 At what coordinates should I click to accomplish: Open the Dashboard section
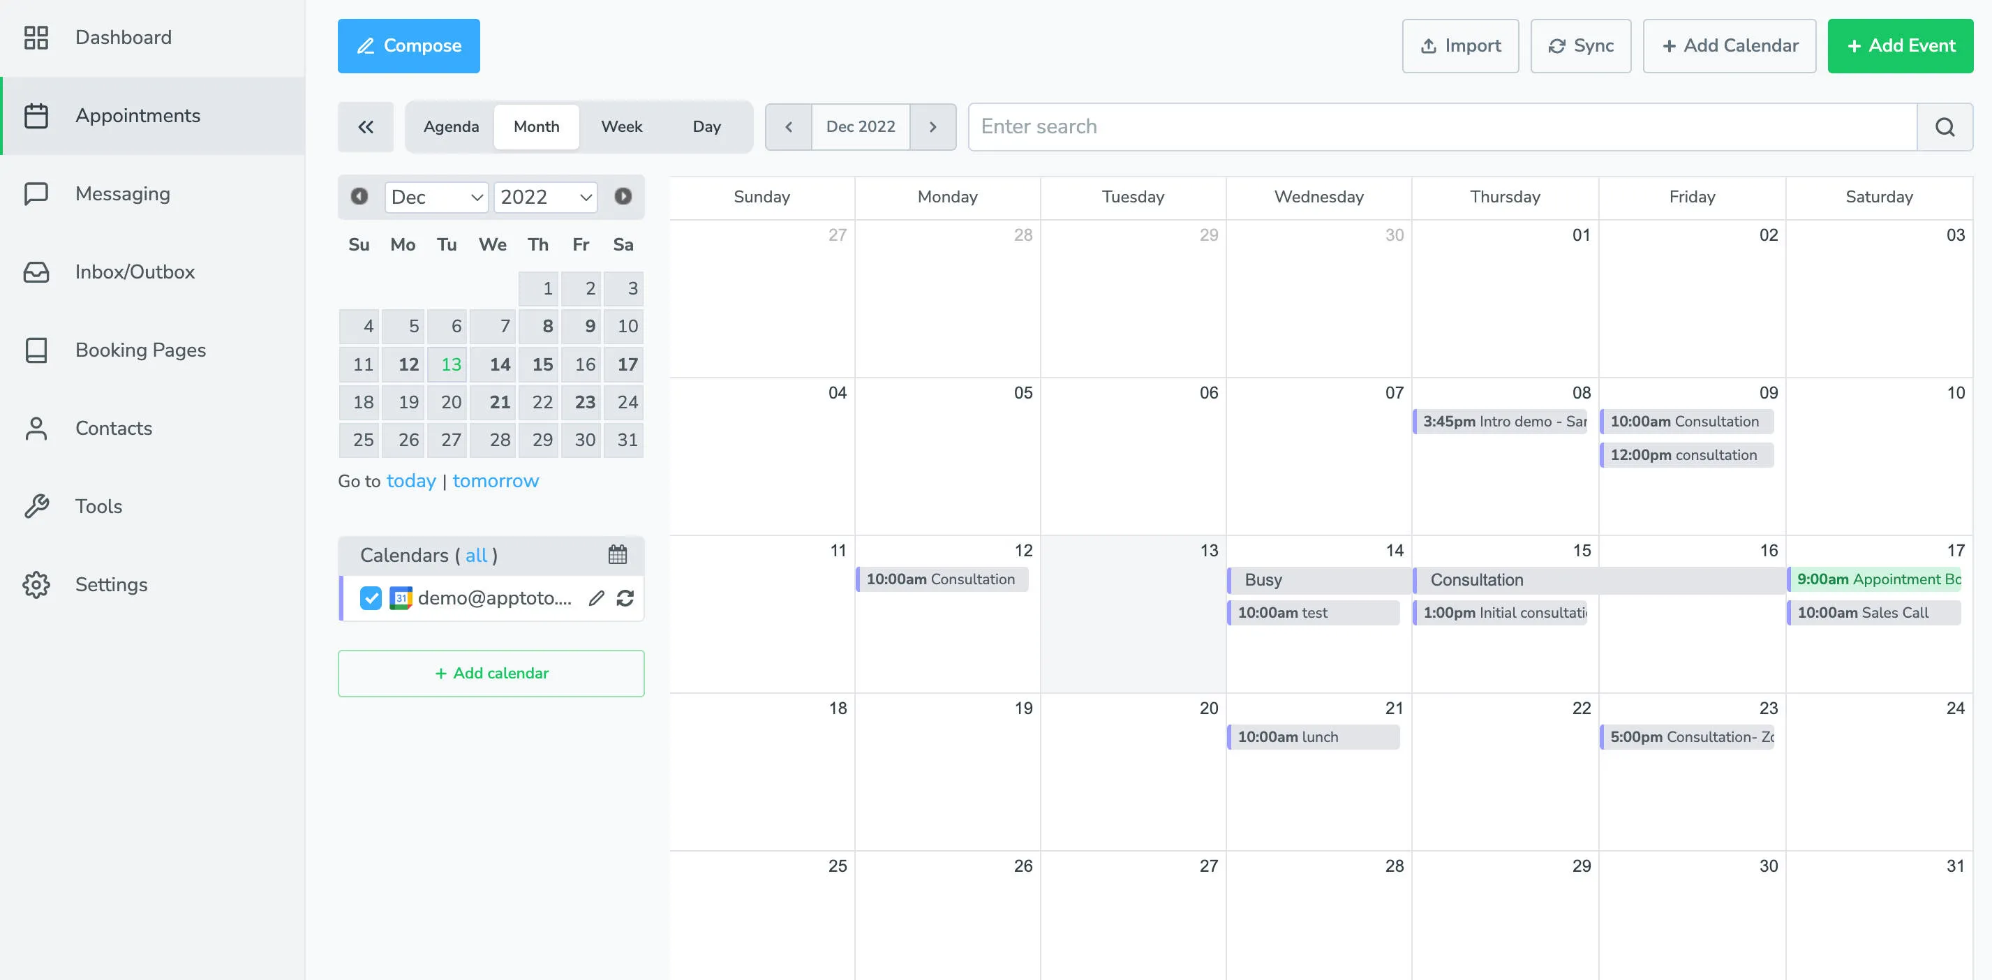click(123, 37)
